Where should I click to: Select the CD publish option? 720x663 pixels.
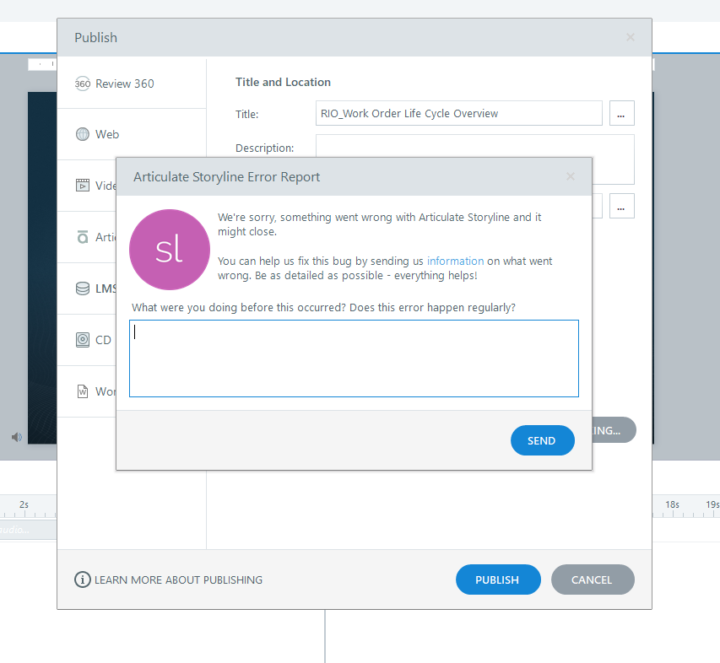pos(87,340)
